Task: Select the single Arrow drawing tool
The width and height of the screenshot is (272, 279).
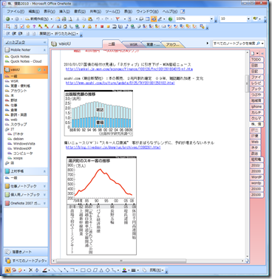Action: point(60,270)
